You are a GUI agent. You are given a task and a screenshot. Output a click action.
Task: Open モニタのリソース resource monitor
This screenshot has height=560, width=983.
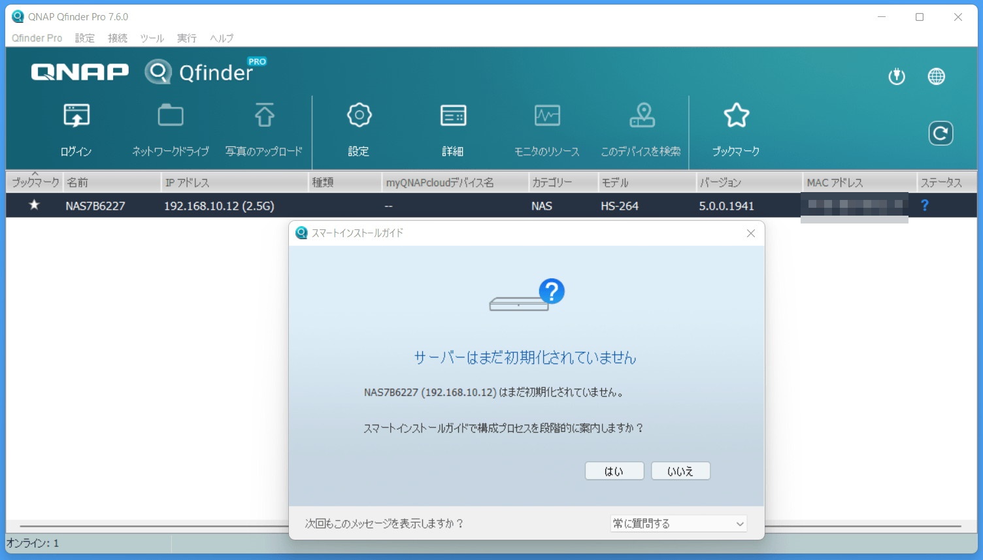pyautogui.click(x=547, y=129)
